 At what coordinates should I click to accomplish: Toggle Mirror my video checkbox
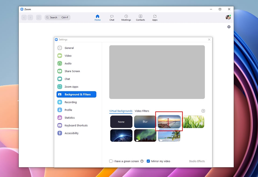tap(148, 161)
